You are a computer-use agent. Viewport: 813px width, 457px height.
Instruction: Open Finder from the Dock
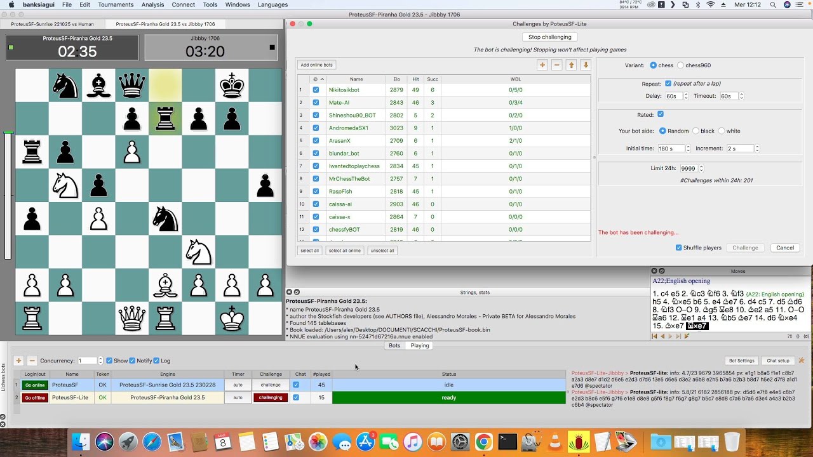(81, 442)
